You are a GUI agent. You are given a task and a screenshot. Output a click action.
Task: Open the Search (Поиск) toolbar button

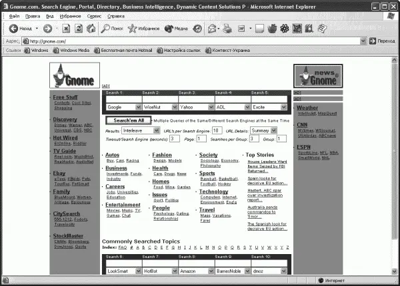[112, 29]
